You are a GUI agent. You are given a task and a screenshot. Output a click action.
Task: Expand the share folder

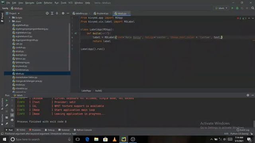click(10, 21)
